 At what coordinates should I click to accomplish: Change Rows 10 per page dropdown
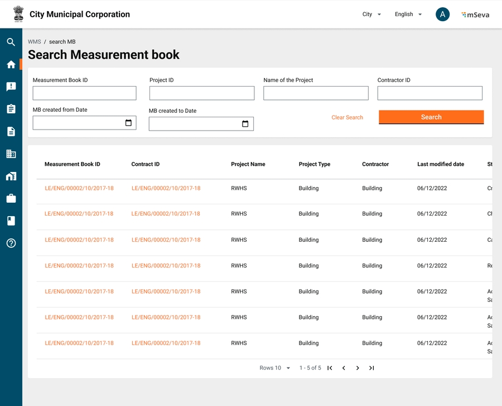point(276,368)
